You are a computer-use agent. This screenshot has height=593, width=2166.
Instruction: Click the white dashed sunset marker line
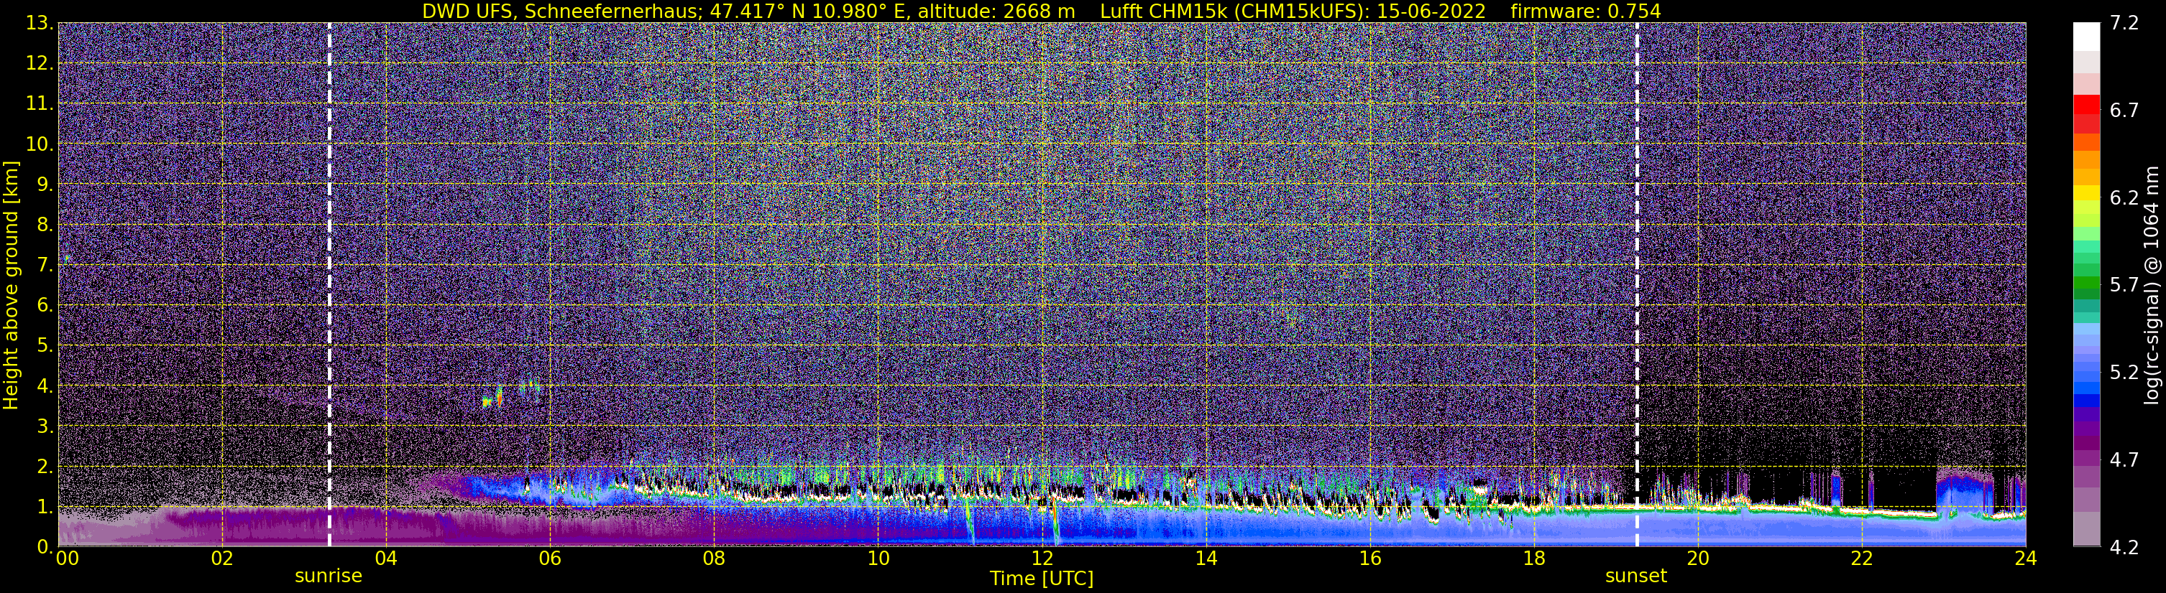[1636, 285]
